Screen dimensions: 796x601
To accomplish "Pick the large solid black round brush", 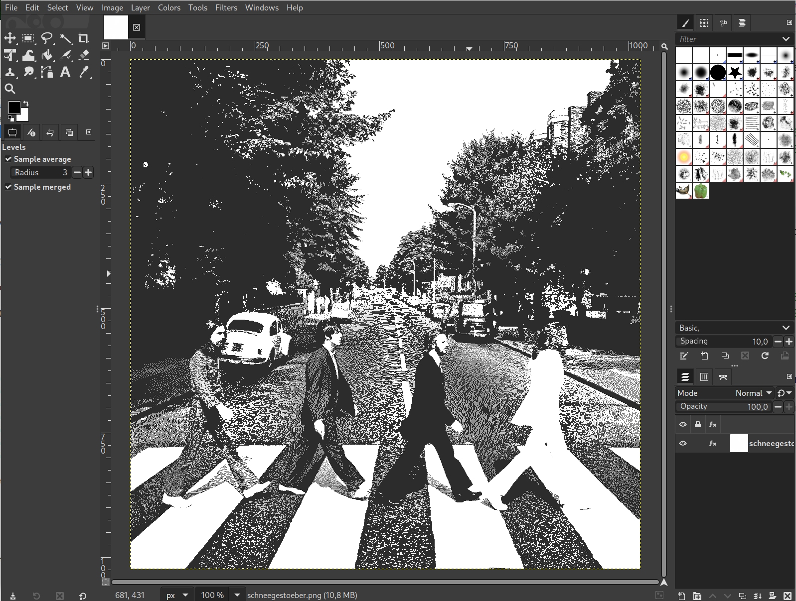I will pyautogui.click(x=718, y=72).
